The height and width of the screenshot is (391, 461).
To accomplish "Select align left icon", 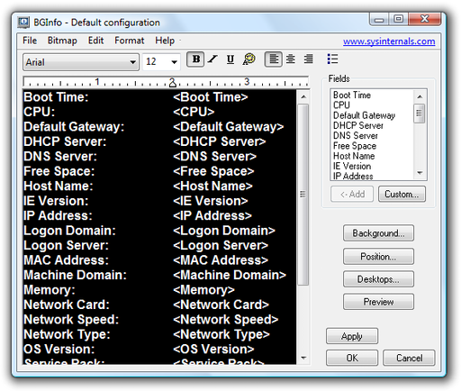I will tap(274, 59).
